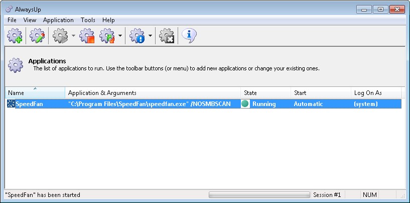Open the Application Report dropdown arrow
The width and height of the screenshot is (410, 203).
coord(151,36)
